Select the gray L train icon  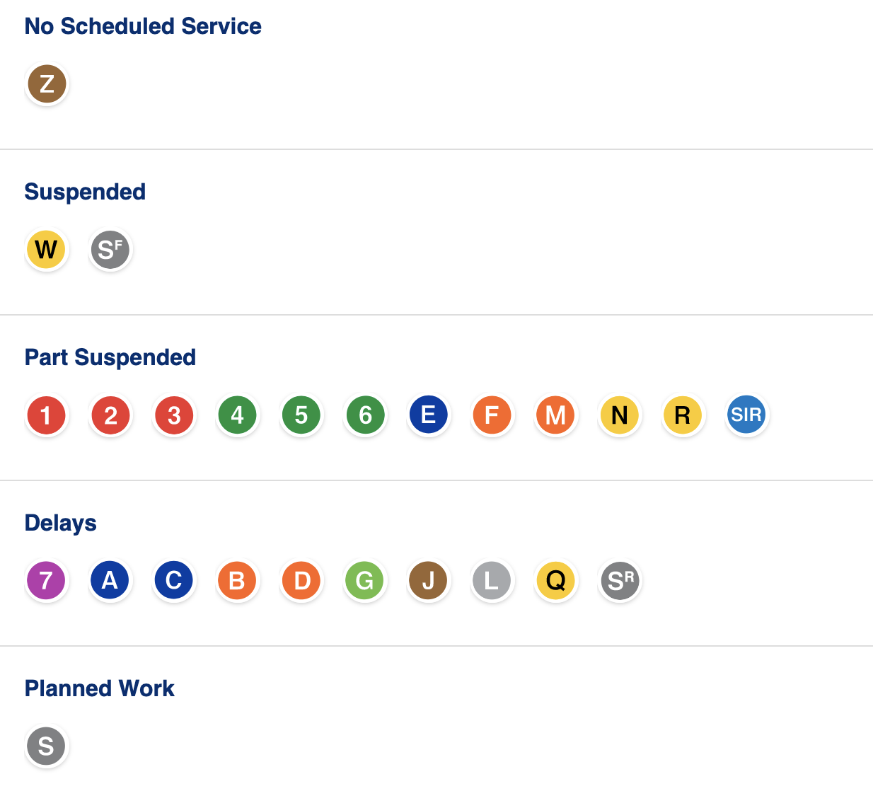pyautogui.click(x=492, y=580)
